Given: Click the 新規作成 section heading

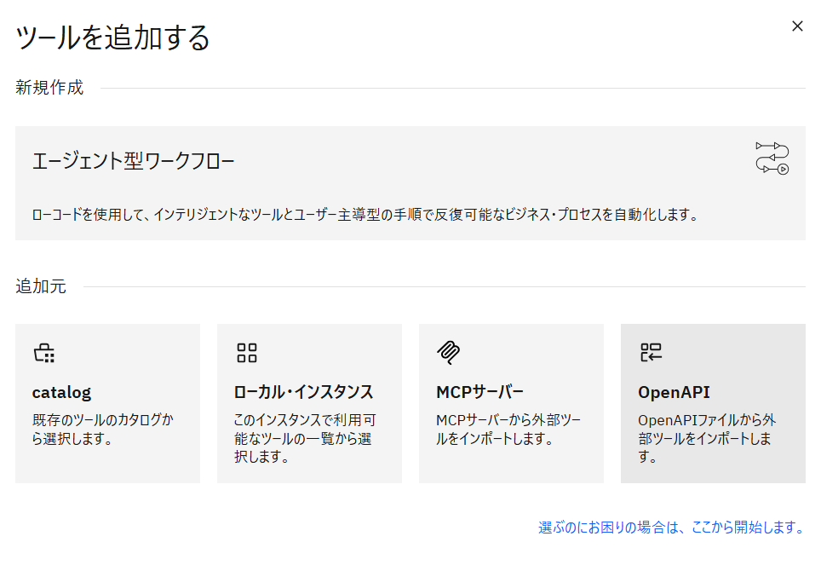Looking at the screenshot, I should coord(49,88).
